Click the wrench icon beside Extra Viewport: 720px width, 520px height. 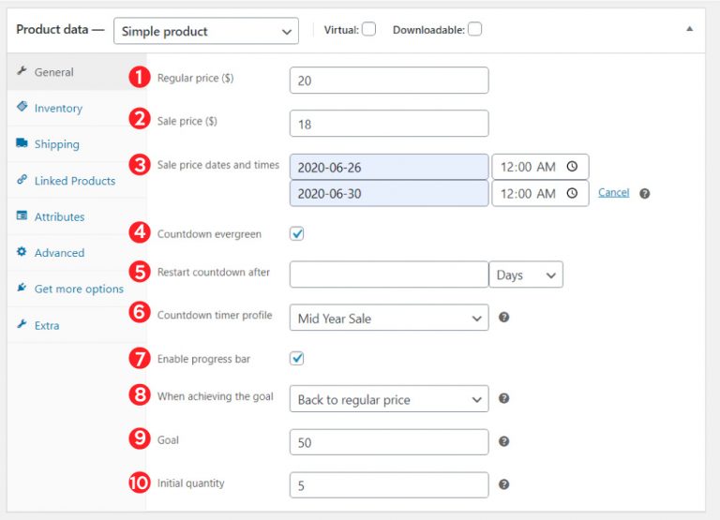pyautogui.click(x=22, y=324)
